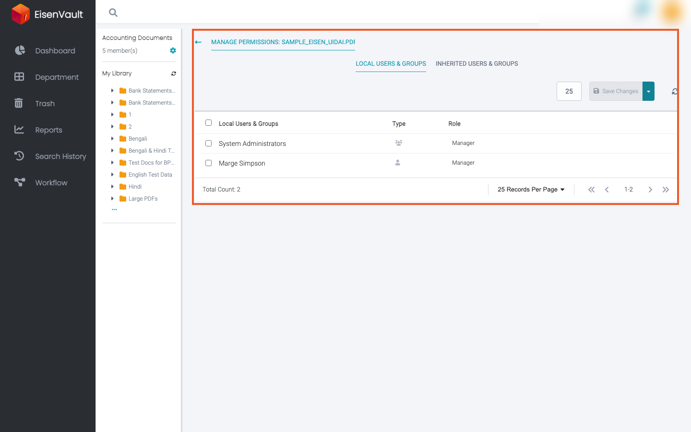Click 5 member(s) text
Screen dimensions: 691x432
pos(119,50)
